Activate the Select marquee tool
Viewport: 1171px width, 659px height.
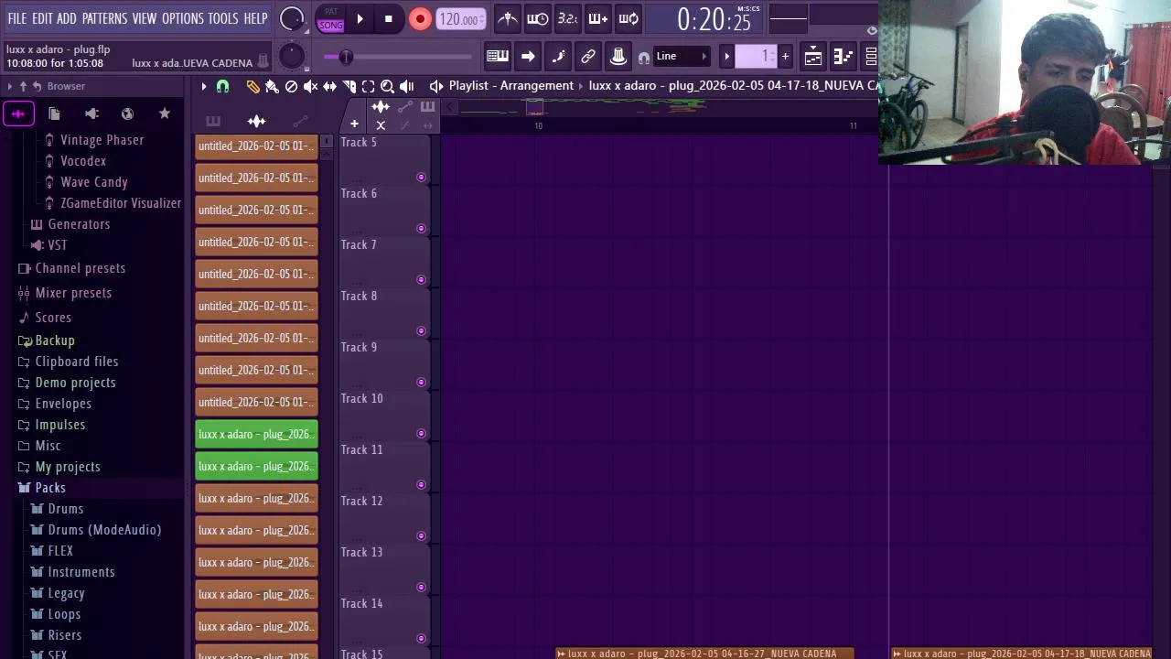368,86
